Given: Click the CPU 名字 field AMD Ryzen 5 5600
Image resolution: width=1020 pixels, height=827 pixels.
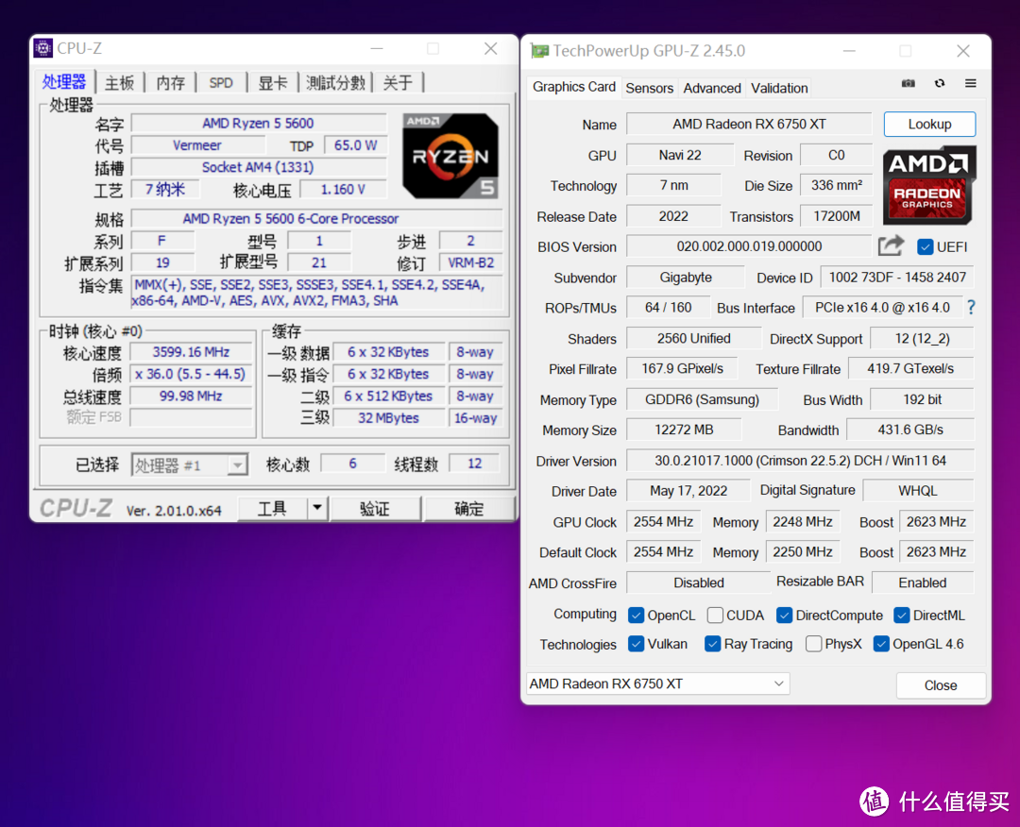Looking at the screenshot, I should tap(258, 123).
